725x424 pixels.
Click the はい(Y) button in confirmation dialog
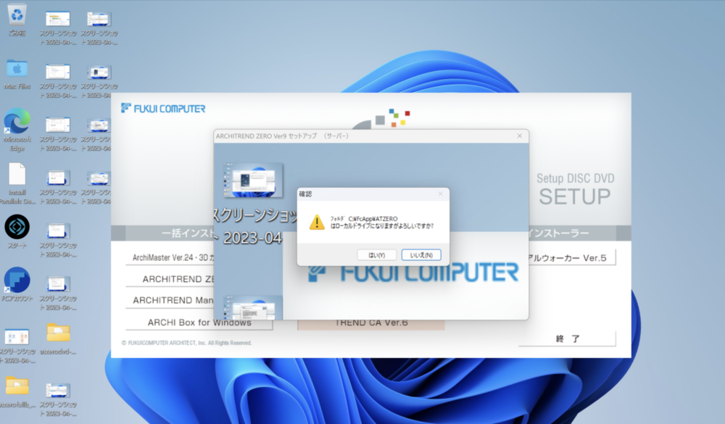click(377, 255)
